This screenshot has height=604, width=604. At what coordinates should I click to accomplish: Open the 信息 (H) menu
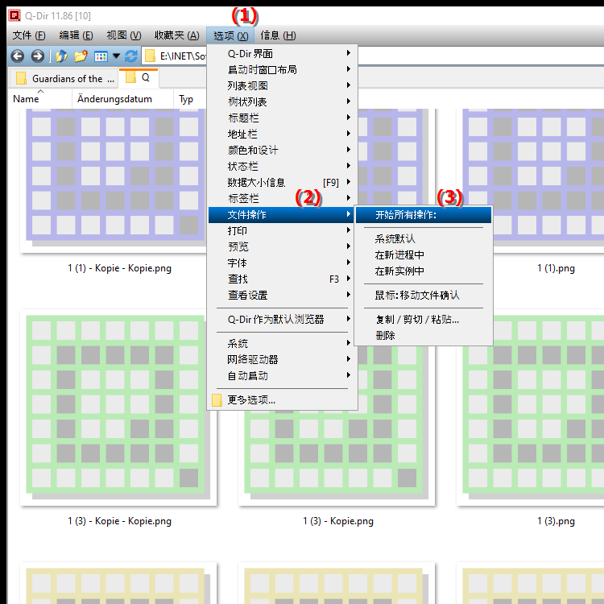278,35
